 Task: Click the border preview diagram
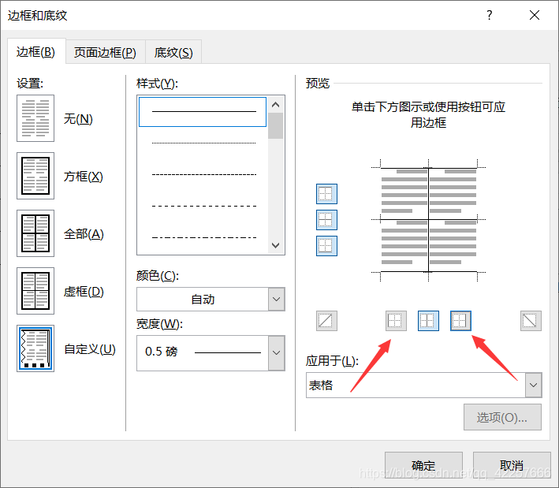pos(429,220)
